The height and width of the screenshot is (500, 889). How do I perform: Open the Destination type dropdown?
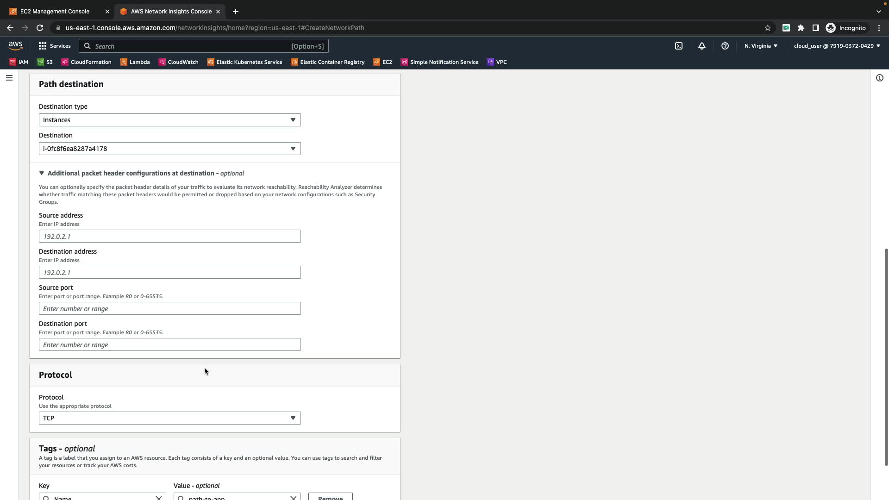pyautogui.click(x=169, y=120)
